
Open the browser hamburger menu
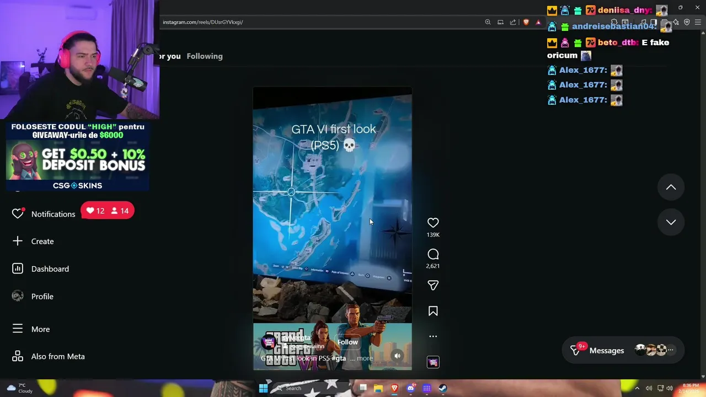pos(698,22)
